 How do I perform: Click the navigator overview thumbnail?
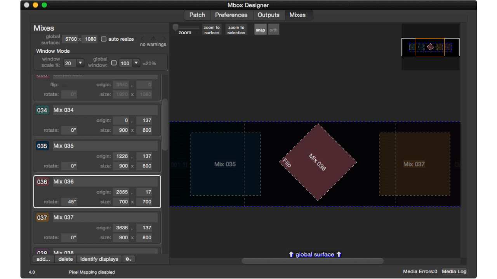coord(430,47)
